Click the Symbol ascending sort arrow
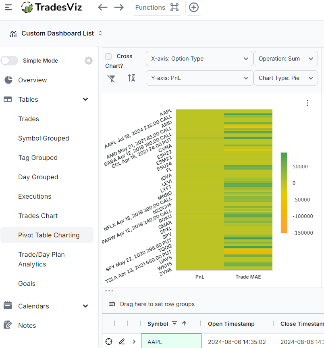Screen dimensions: 324x348 (184, 324)
